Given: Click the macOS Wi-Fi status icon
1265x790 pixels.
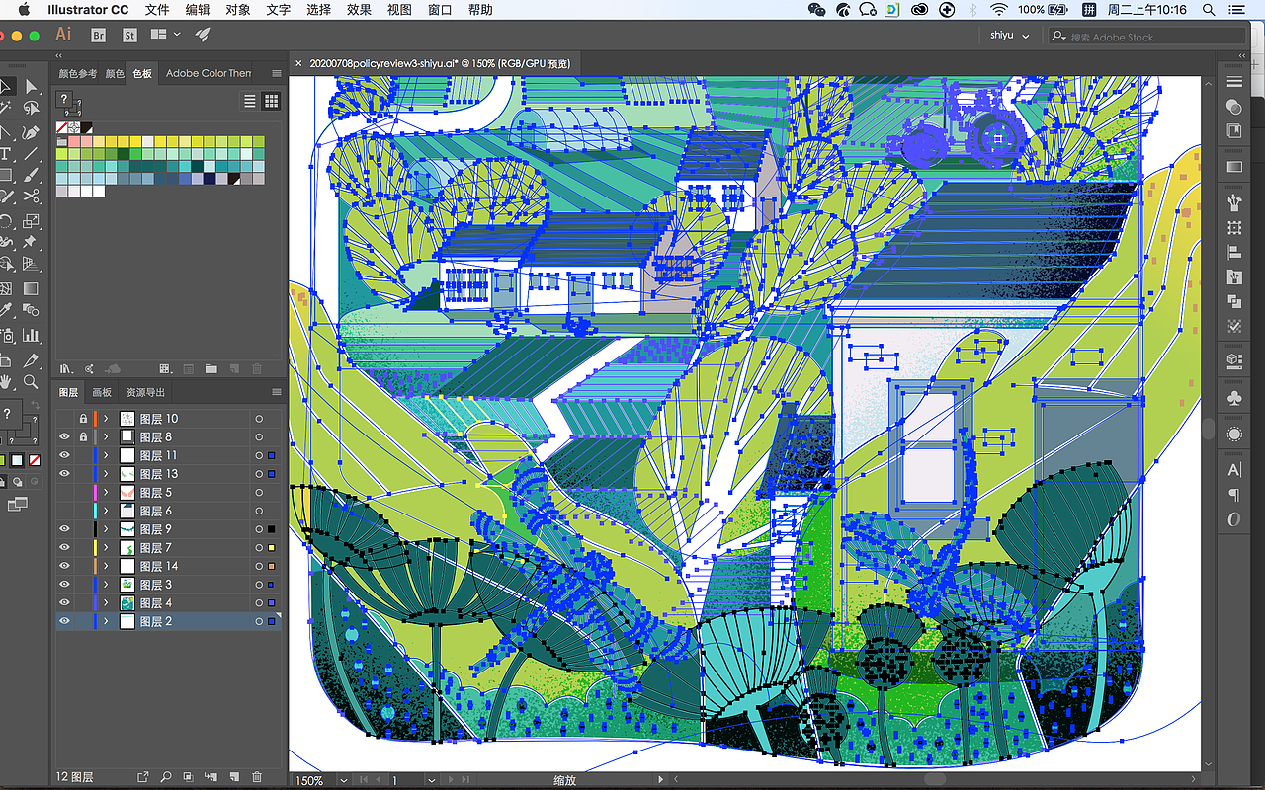Looking at the screenshot, I should tap(999, 10).
